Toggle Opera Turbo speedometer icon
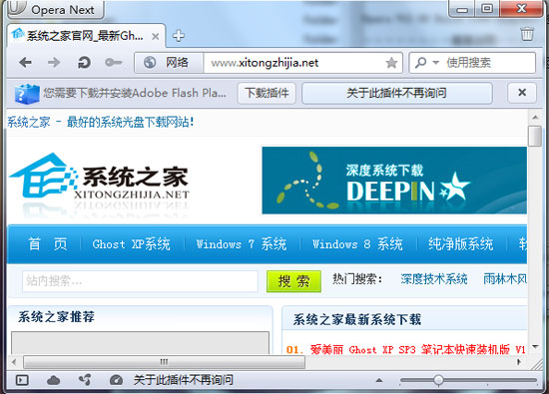This screenshot has width=549, height=394. point(116,380)
